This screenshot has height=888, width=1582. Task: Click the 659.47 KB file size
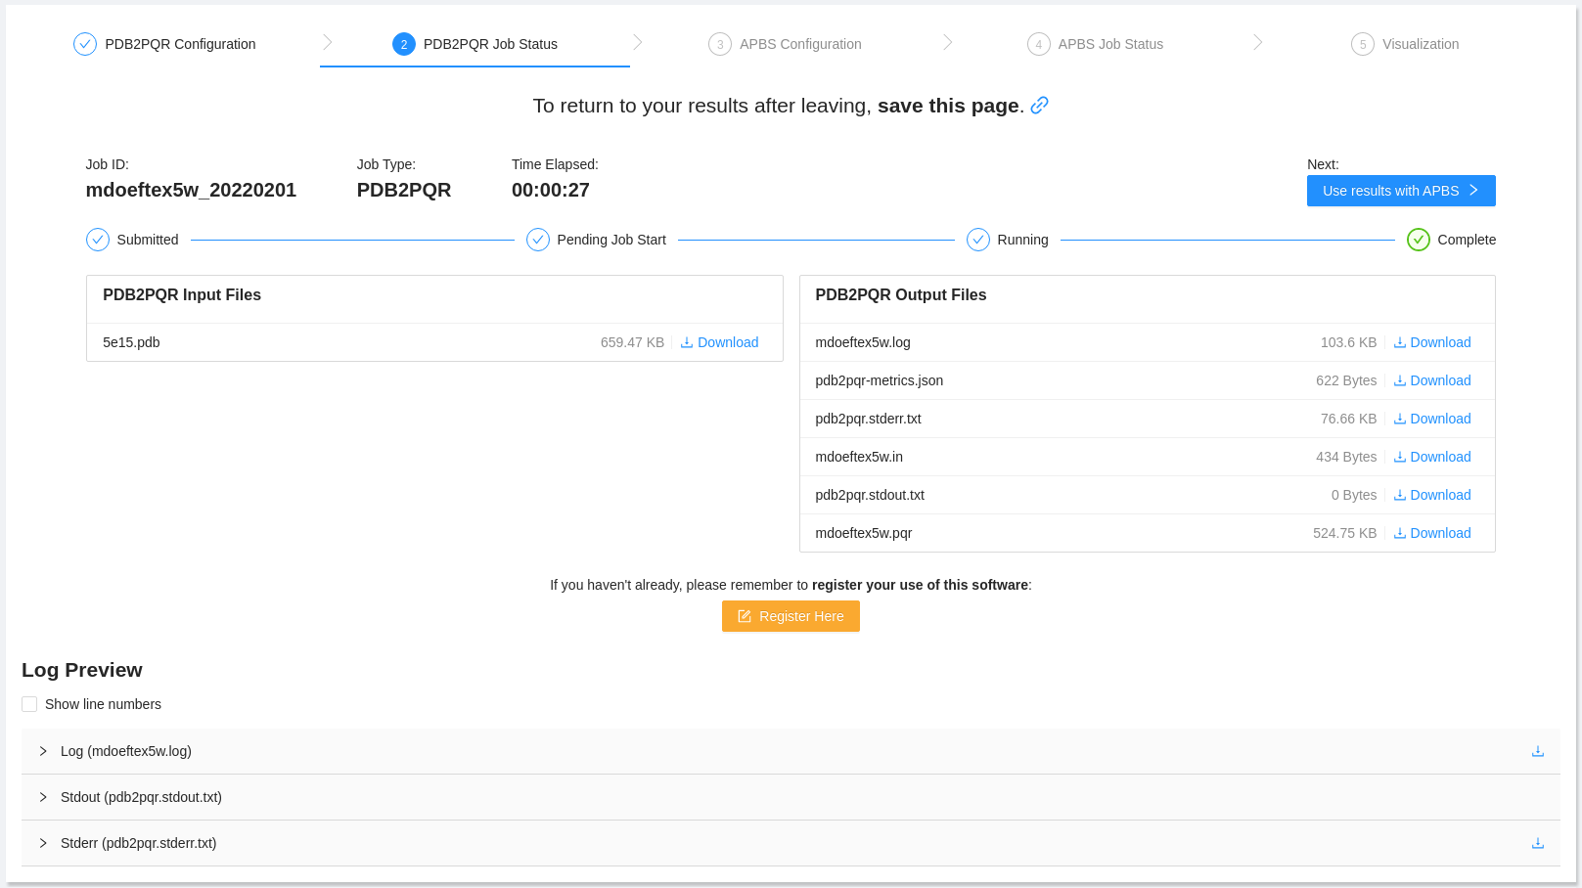pyautogui.click(x=632, y=342)
